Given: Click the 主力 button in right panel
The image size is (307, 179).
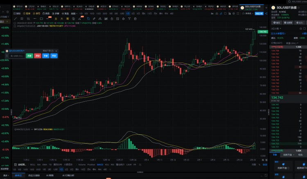Looking at the screenshot, I should (x=300, y=22).
